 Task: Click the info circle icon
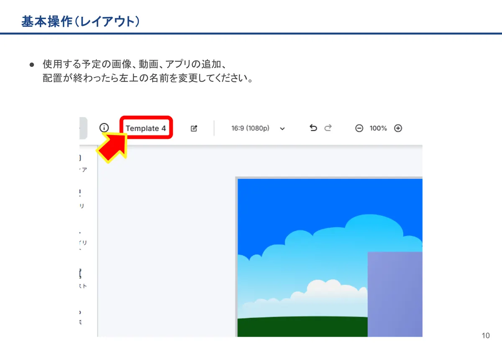pos(104,128)
